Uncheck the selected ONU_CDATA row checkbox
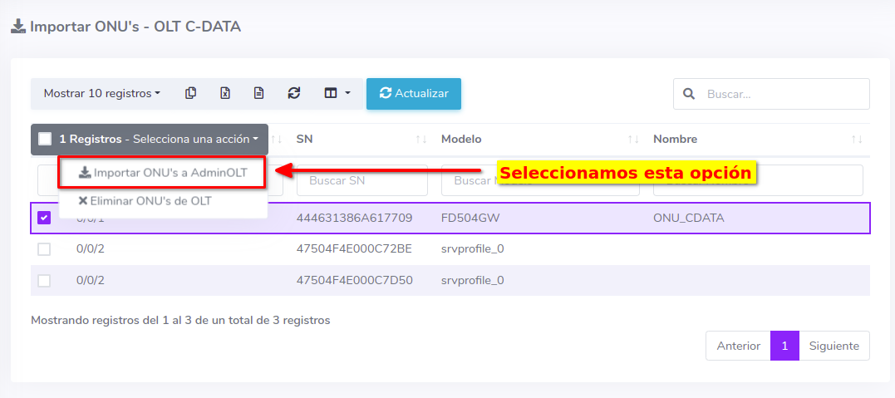895x398 pixels. tap(45, 218)
